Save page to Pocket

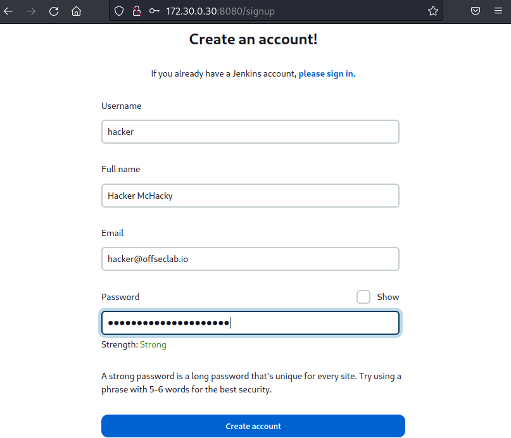[x=475, y=11]
